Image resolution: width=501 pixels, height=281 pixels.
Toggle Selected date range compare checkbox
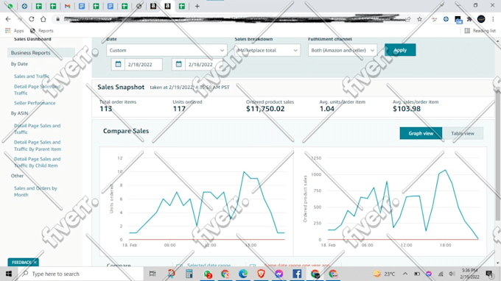click(x=179, y=265)
